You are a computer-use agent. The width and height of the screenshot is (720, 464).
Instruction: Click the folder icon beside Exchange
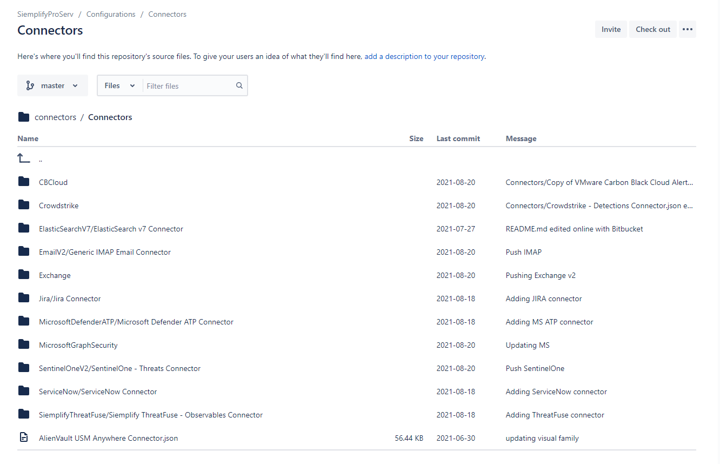coord(24,275)
